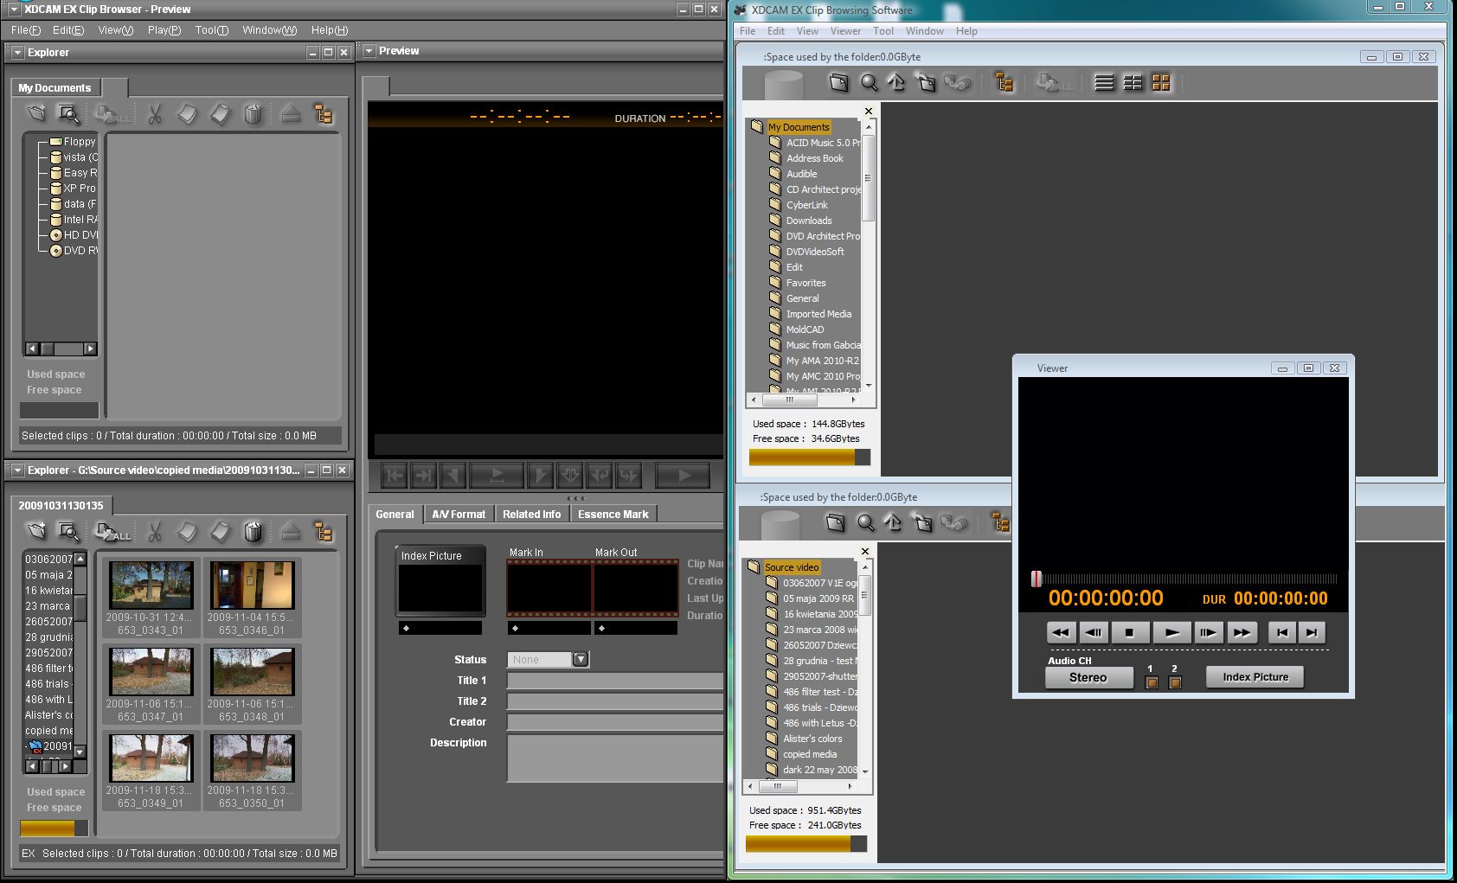The width and height of the screenshot is (1457, 883).
Task: Toggle folder tree icon in My Documents explorer toolbar
Action: (324, 114)
